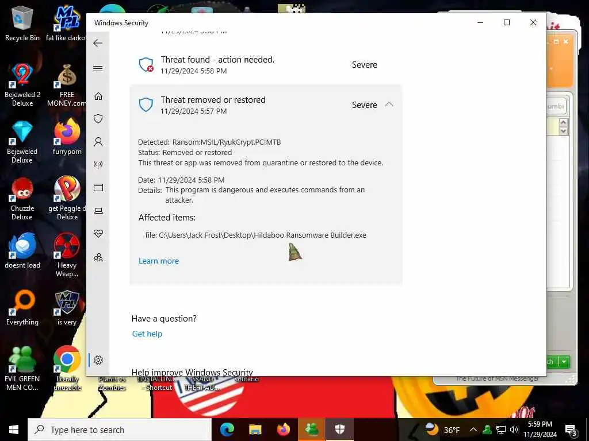
Task: Select the Firefox desktop shortcut icon
Action: point(67,137)
